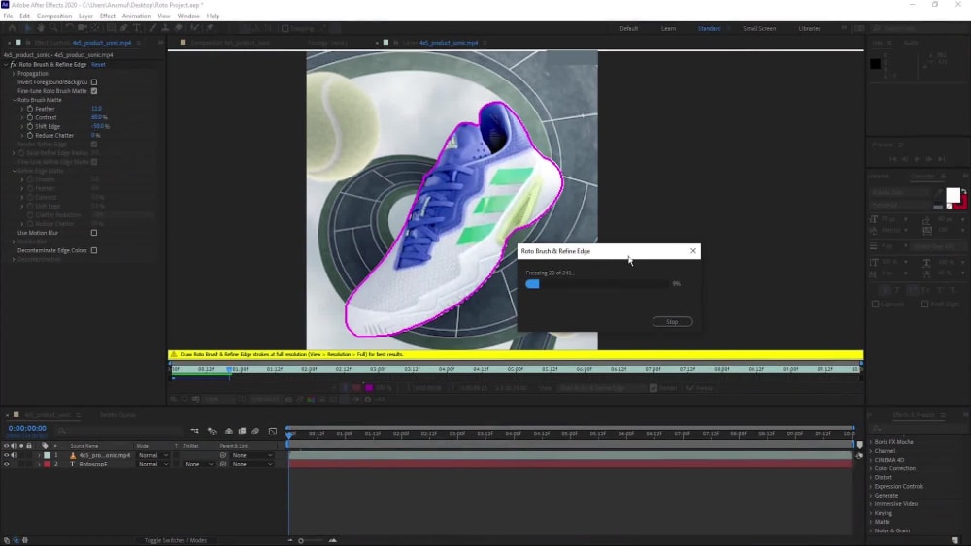This screenshot has height=546, width=971.
Task: Open the Composition menu
Action: click(53, 16)
